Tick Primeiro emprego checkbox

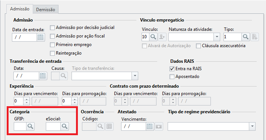(x=52, y=45)
